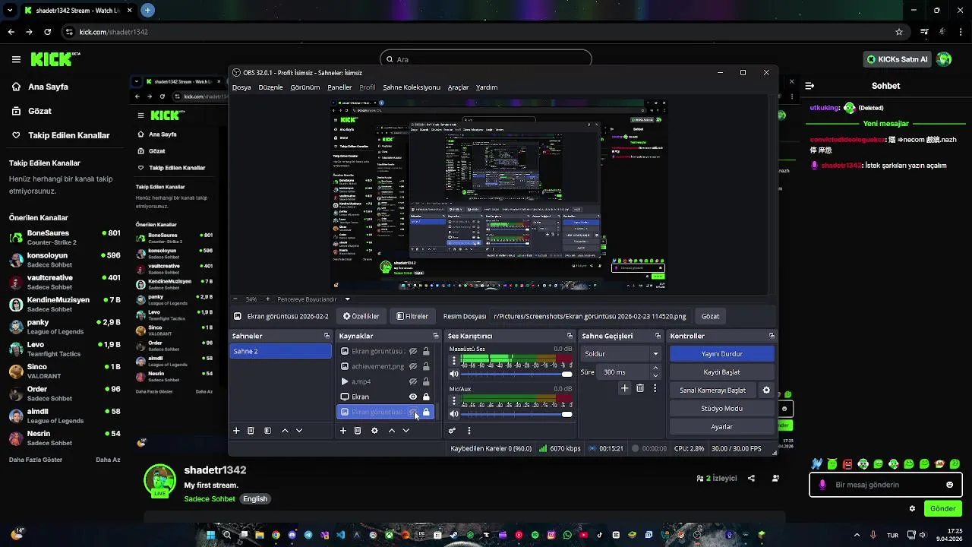Focus the Kick Ara search field

click(486, 59)
